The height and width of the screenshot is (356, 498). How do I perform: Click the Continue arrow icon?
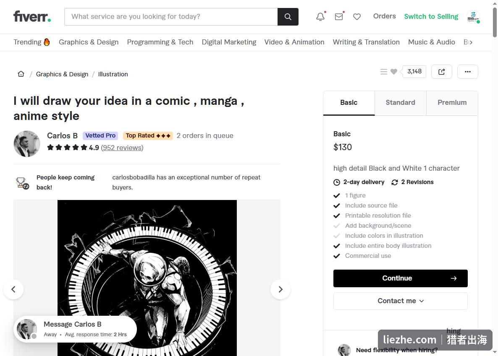pos(453,278)
